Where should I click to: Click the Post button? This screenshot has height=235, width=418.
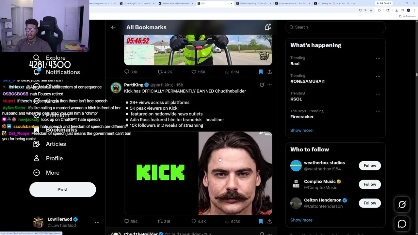click(63, 190)
